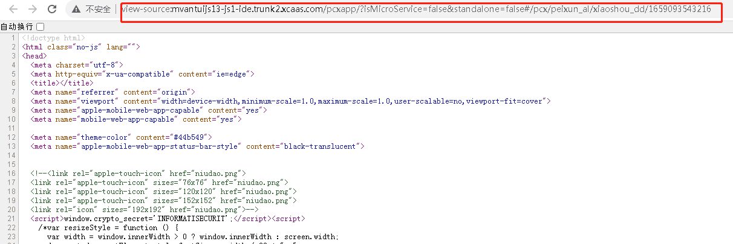
Task: Click the not-secure warning triangle icon
Action: point(76,10)
